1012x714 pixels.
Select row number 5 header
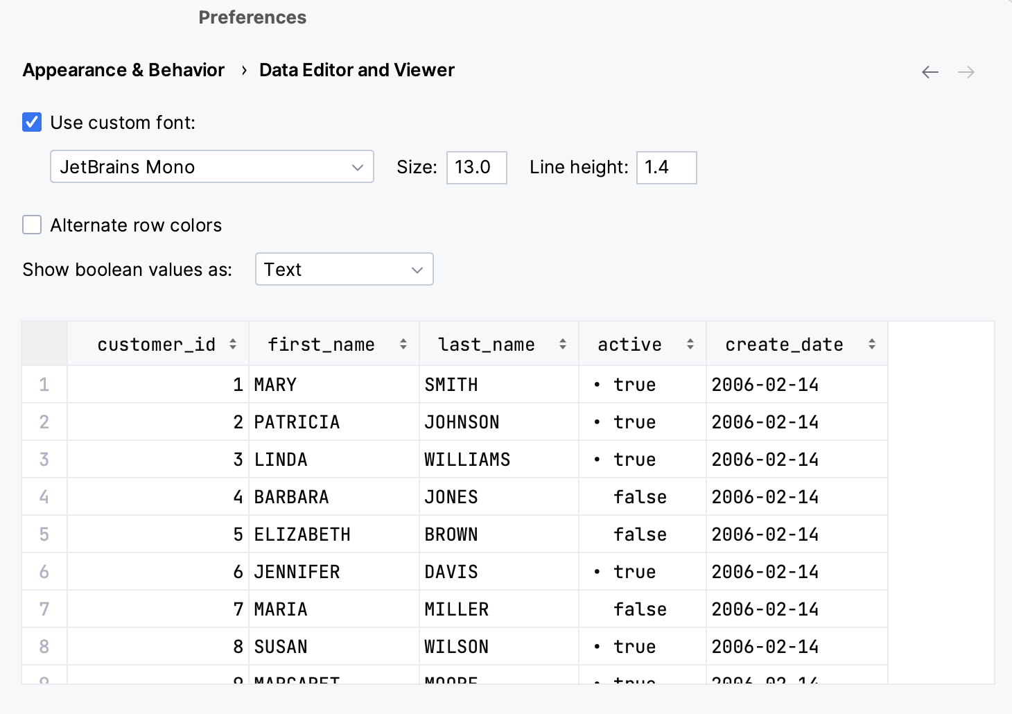[x=44, y=534]
